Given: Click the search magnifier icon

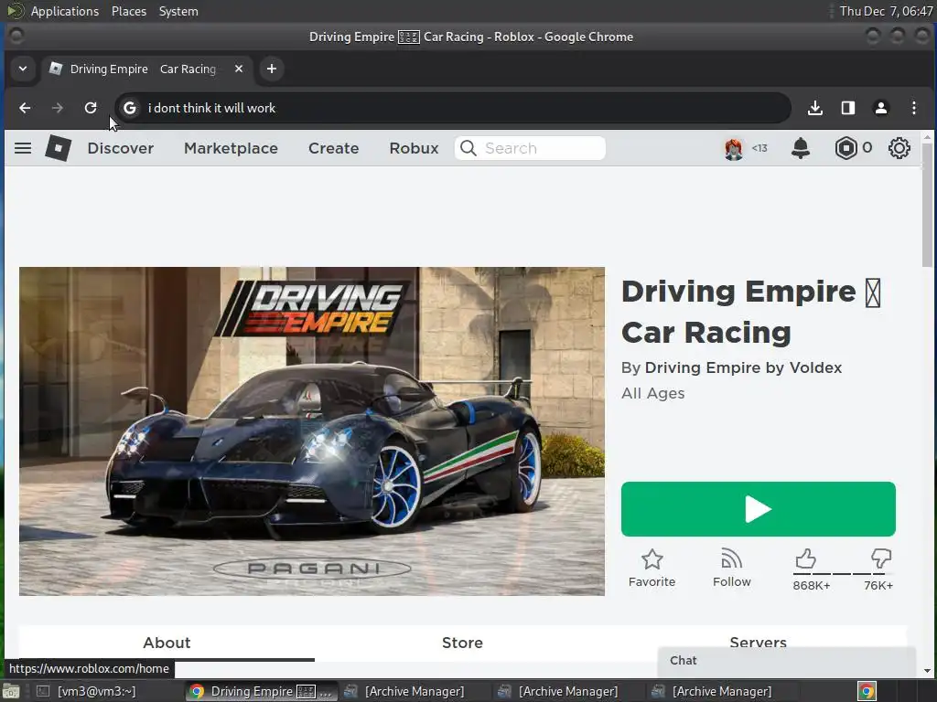Looking at the screenshot, I should pos(468,148).
